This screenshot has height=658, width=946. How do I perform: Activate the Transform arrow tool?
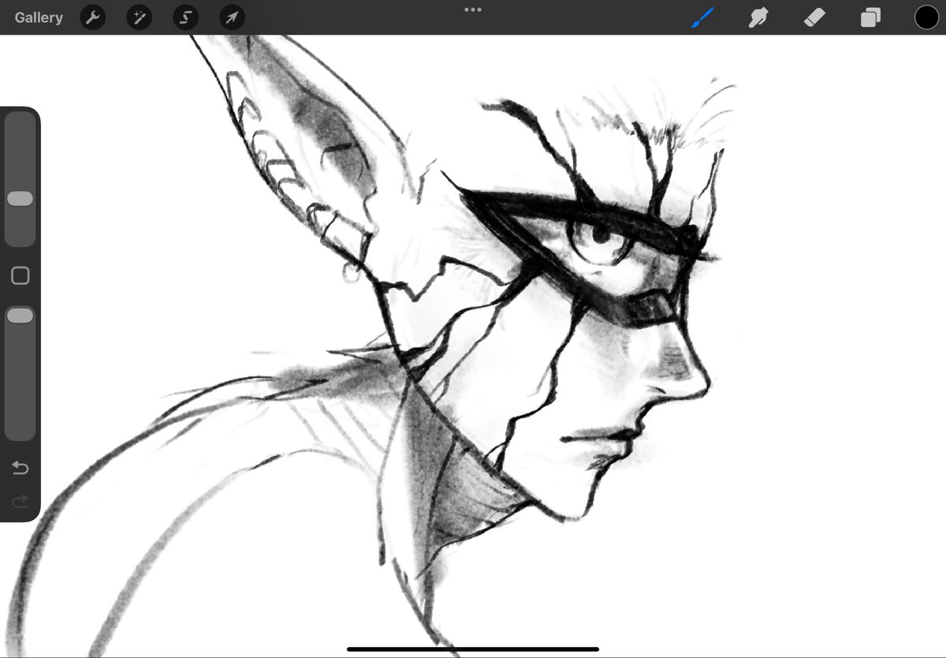pos(232,17)
